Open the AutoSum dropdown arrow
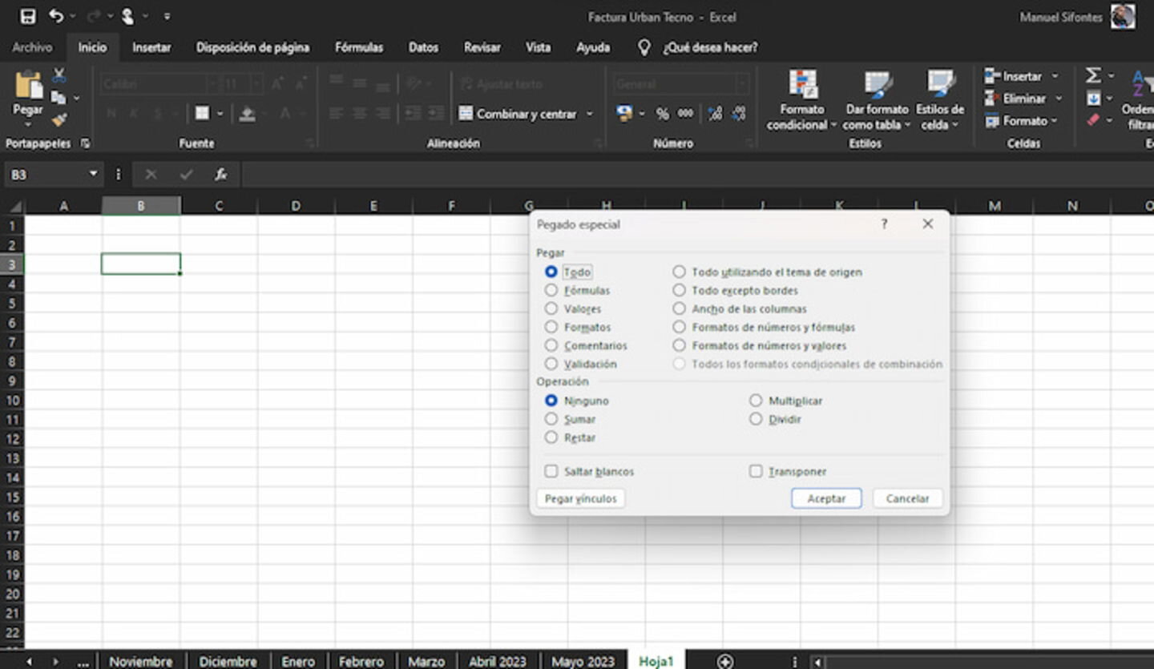Image resolution: width=1154 pixels, height=669 pixels. [1111, 76]
